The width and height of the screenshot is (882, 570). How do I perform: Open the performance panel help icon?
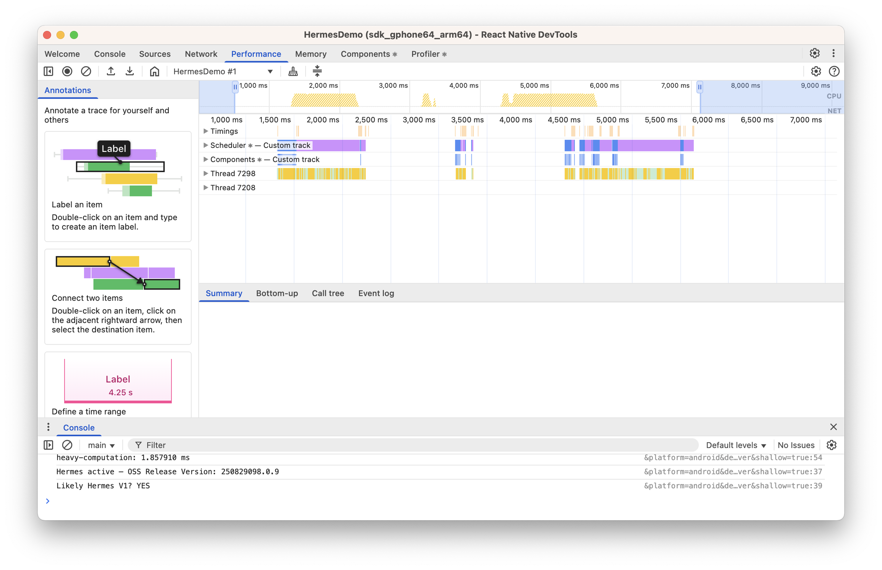834,71
